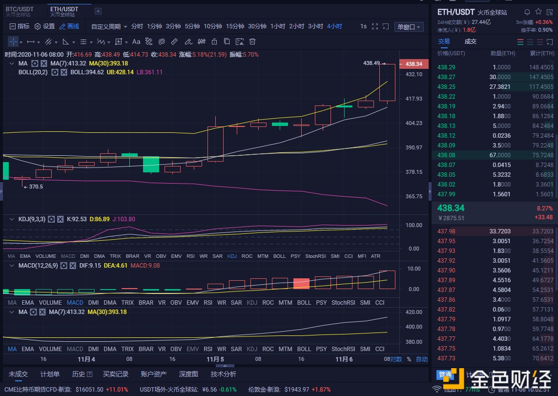Set timeframe to 30分钟

click(257, 26)
